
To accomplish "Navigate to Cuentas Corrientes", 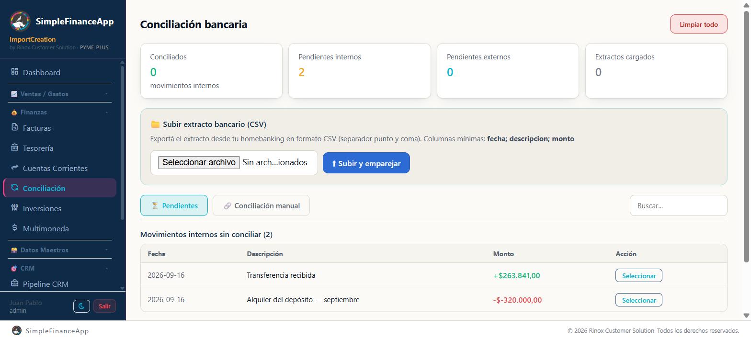I will tap(59, 168).
